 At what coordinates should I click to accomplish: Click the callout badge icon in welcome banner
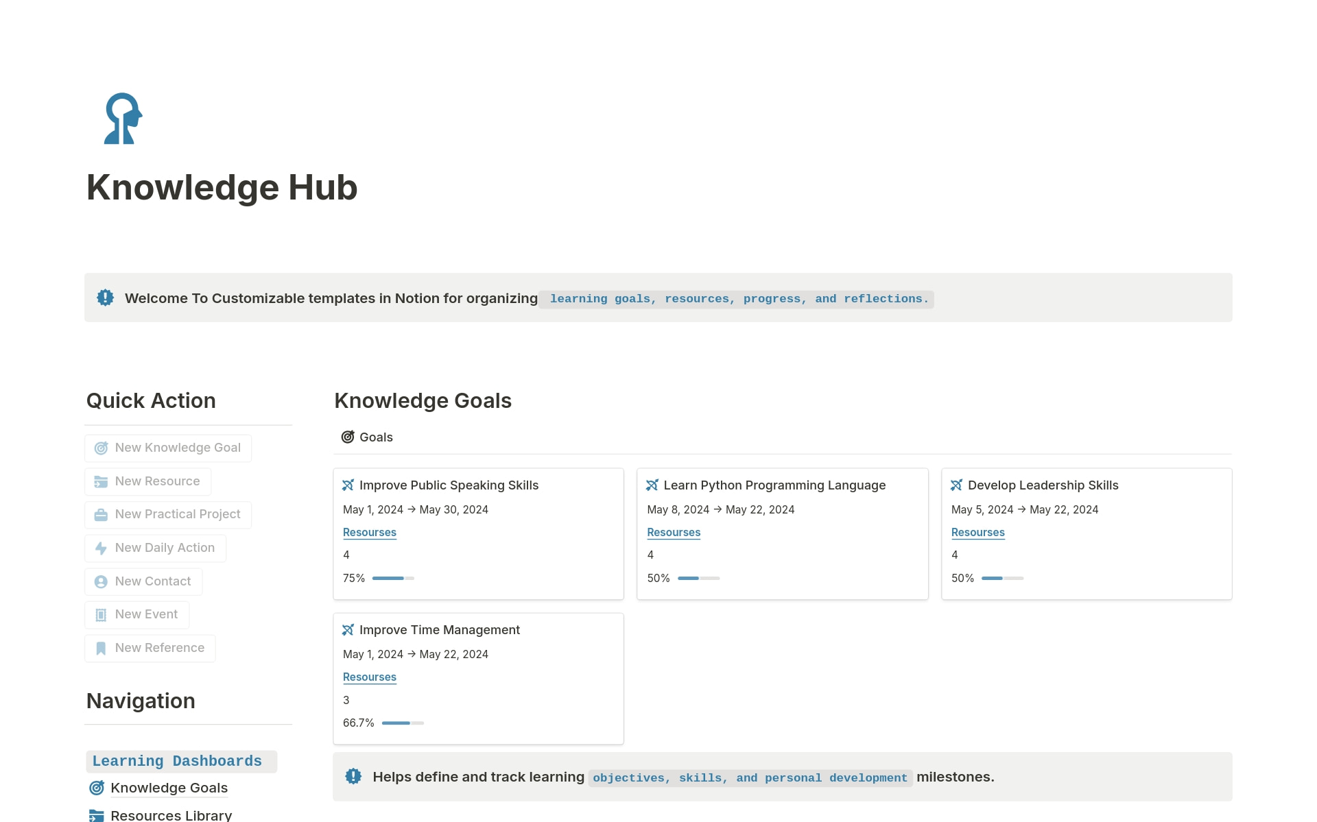tap(105, 298)
